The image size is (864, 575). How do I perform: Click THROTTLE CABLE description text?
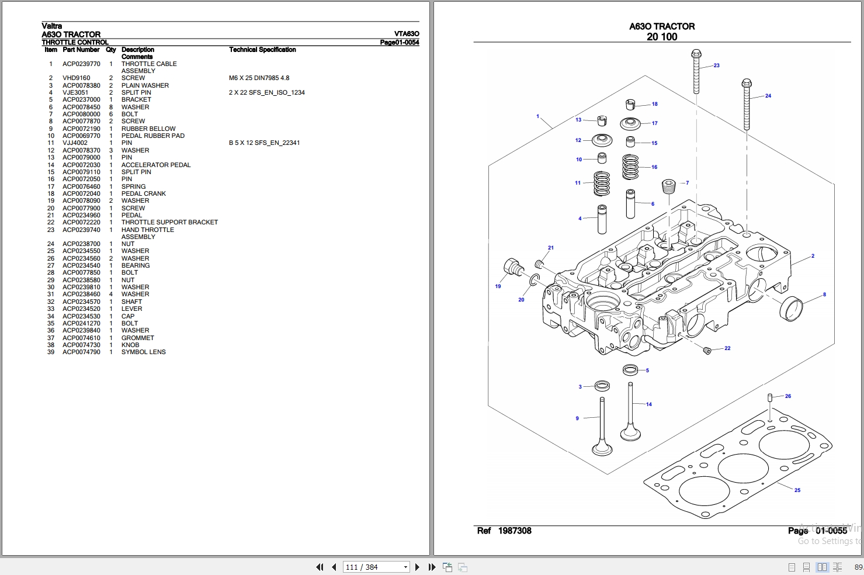tap(149, 64)
